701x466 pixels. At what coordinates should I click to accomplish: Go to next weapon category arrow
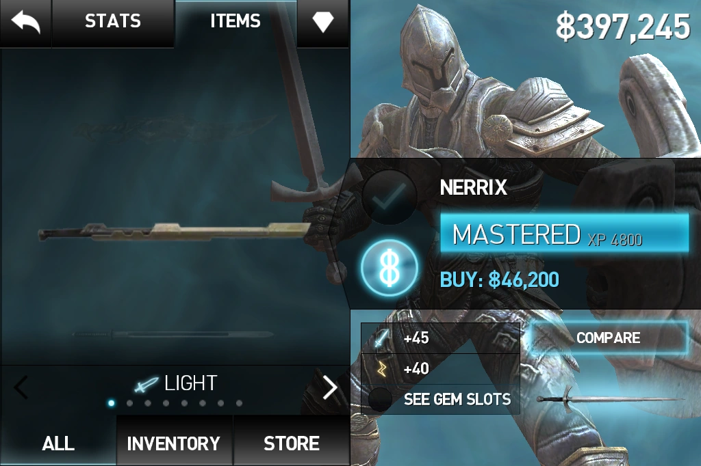click(x=331, y=387)
